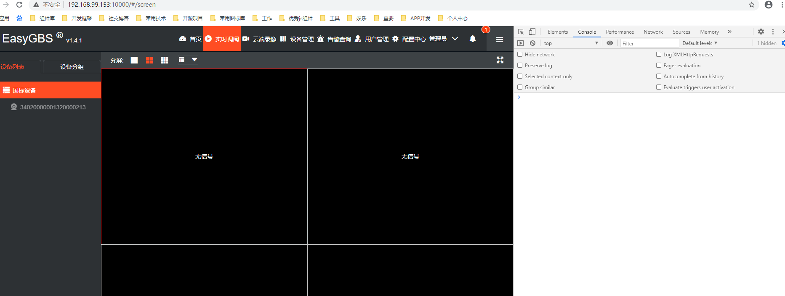
Task: Select the single-screen split layout icon
Action: [x=134, y=60]
